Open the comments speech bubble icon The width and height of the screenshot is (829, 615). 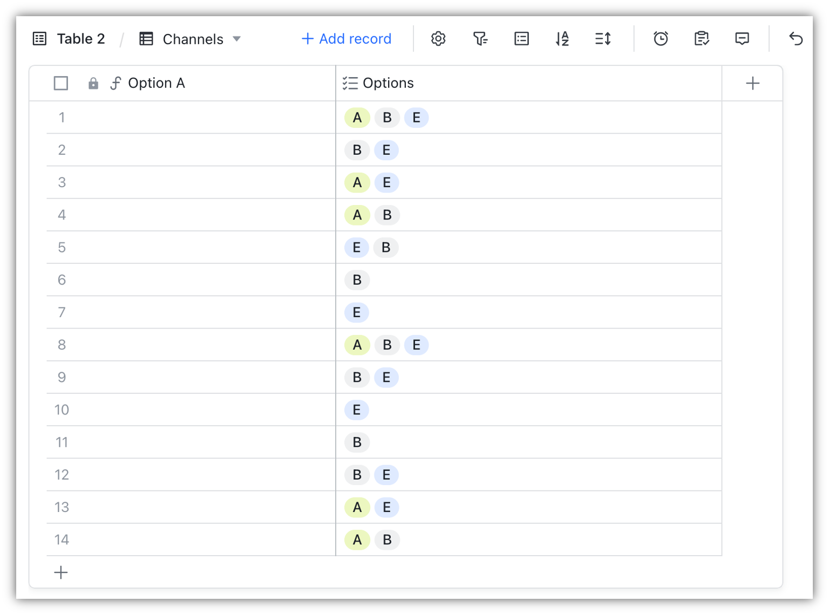point(742,39)
